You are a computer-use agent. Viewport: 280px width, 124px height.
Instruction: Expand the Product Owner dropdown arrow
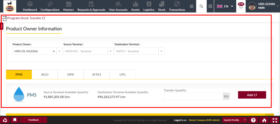pyautogui.click(x=59, y=51)
